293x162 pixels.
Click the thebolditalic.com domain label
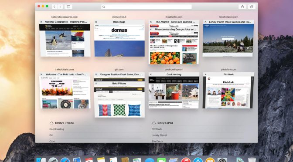point(64,69)
